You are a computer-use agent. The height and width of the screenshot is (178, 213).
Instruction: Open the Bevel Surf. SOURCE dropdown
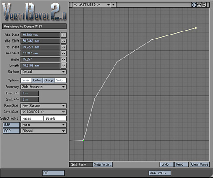coord(43,112)
